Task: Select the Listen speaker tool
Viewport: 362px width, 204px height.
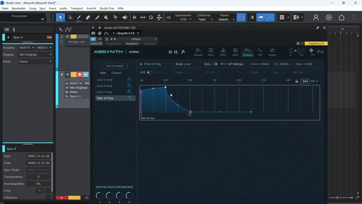Action: (x=124, y=18)
